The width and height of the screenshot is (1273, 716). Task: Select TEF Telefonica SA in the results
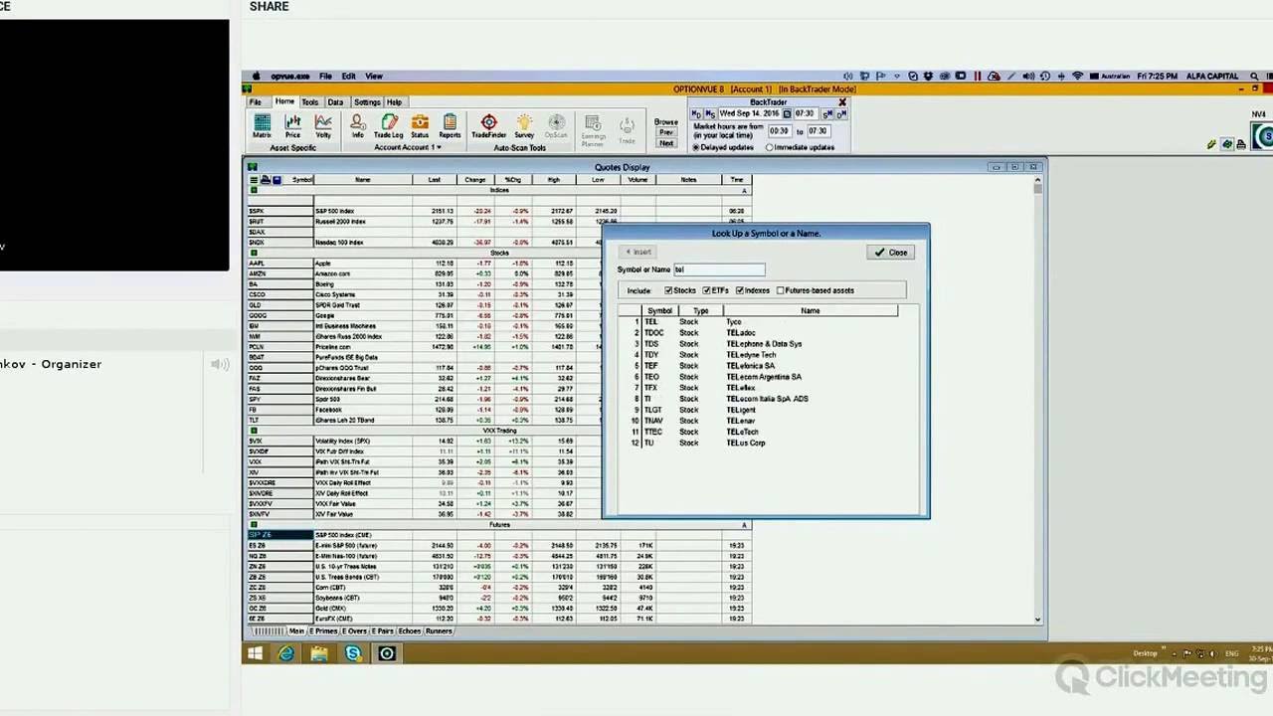coord(757,366)
